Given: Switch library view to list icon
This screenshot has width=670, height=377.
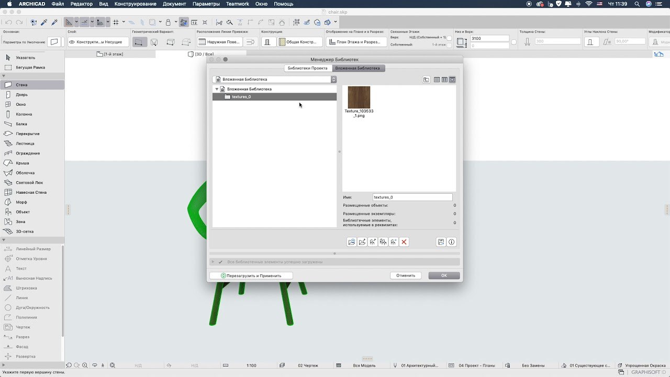Looking at the screenshot, I should click(x=437, y=80).
